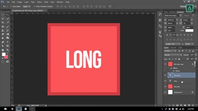Image resolution: width=198 pixels, height=111 pixels.
Task: Hide the BG_Color copy layer
Action: pos(165,64)
